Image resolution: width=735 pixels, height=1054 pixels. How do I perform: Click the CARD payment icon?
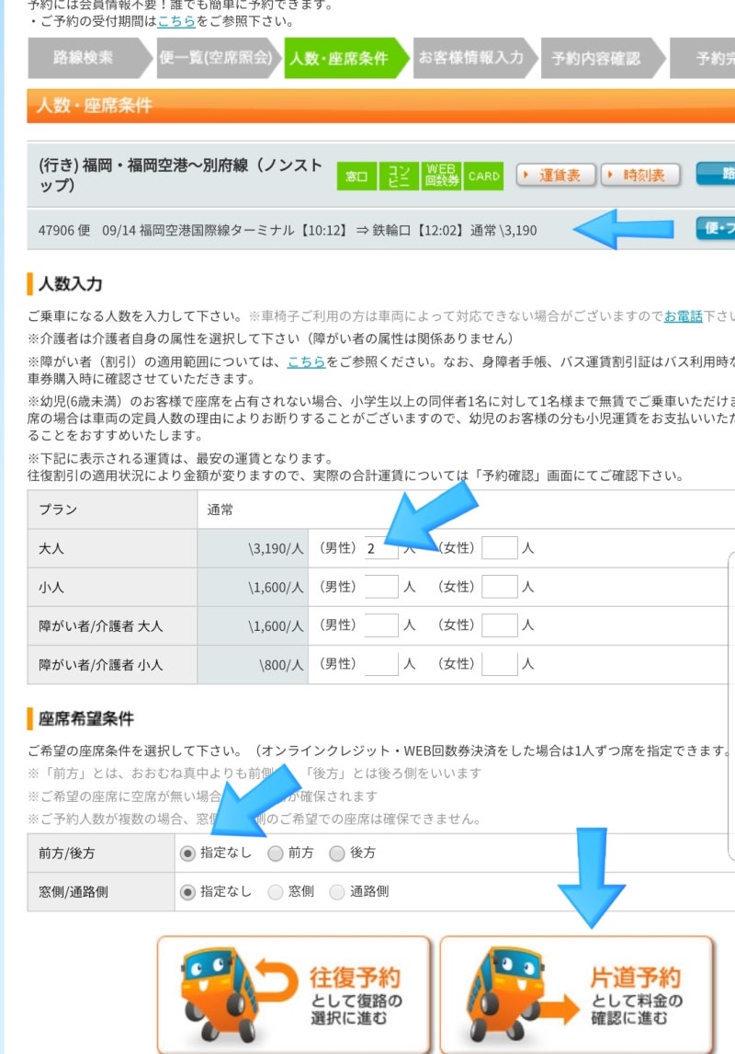(483, 176)
